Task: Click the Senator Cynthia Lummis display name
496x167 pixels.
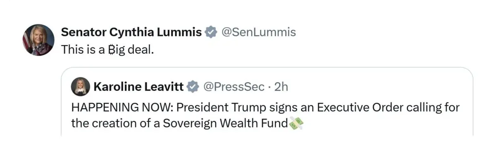Action: tap(131, 32)
